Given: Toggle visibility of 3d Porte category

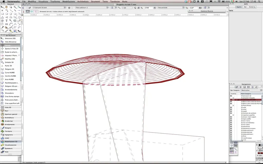Looking at the screenshot, I should 231,136.
